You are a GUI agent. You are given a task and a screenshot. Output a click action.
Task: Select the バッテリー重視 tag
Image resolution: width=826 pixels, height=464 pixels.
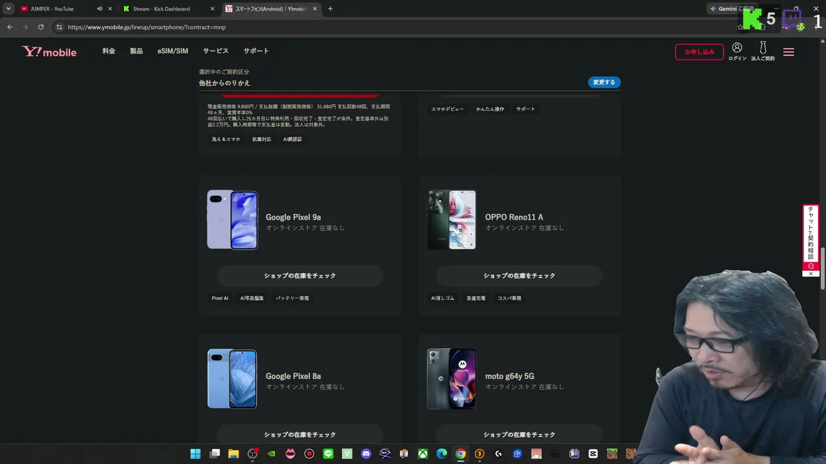tap(292, 298)
